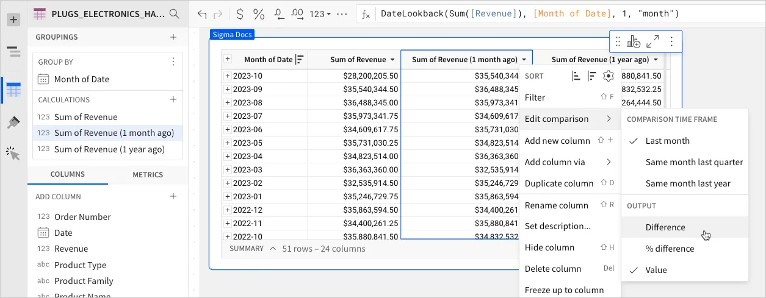Expand the table element to full screen
The height and width of the screenshot is (298, 766).
tap(652, 41)
